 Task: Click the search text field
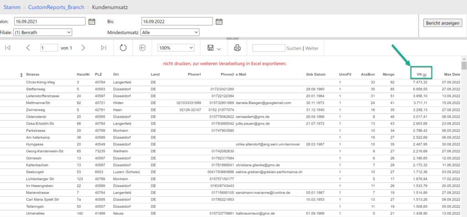click(268, 48)
